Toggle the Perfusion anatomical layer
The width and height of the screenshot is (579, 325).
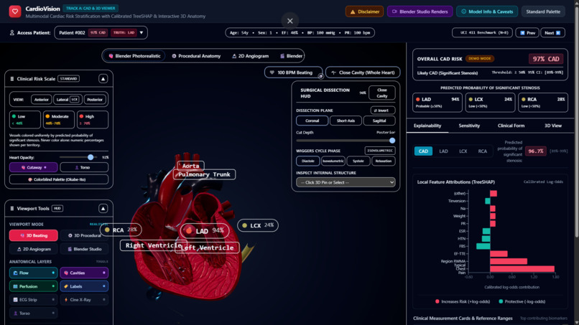pyautogui.click(x=33, y=286)
